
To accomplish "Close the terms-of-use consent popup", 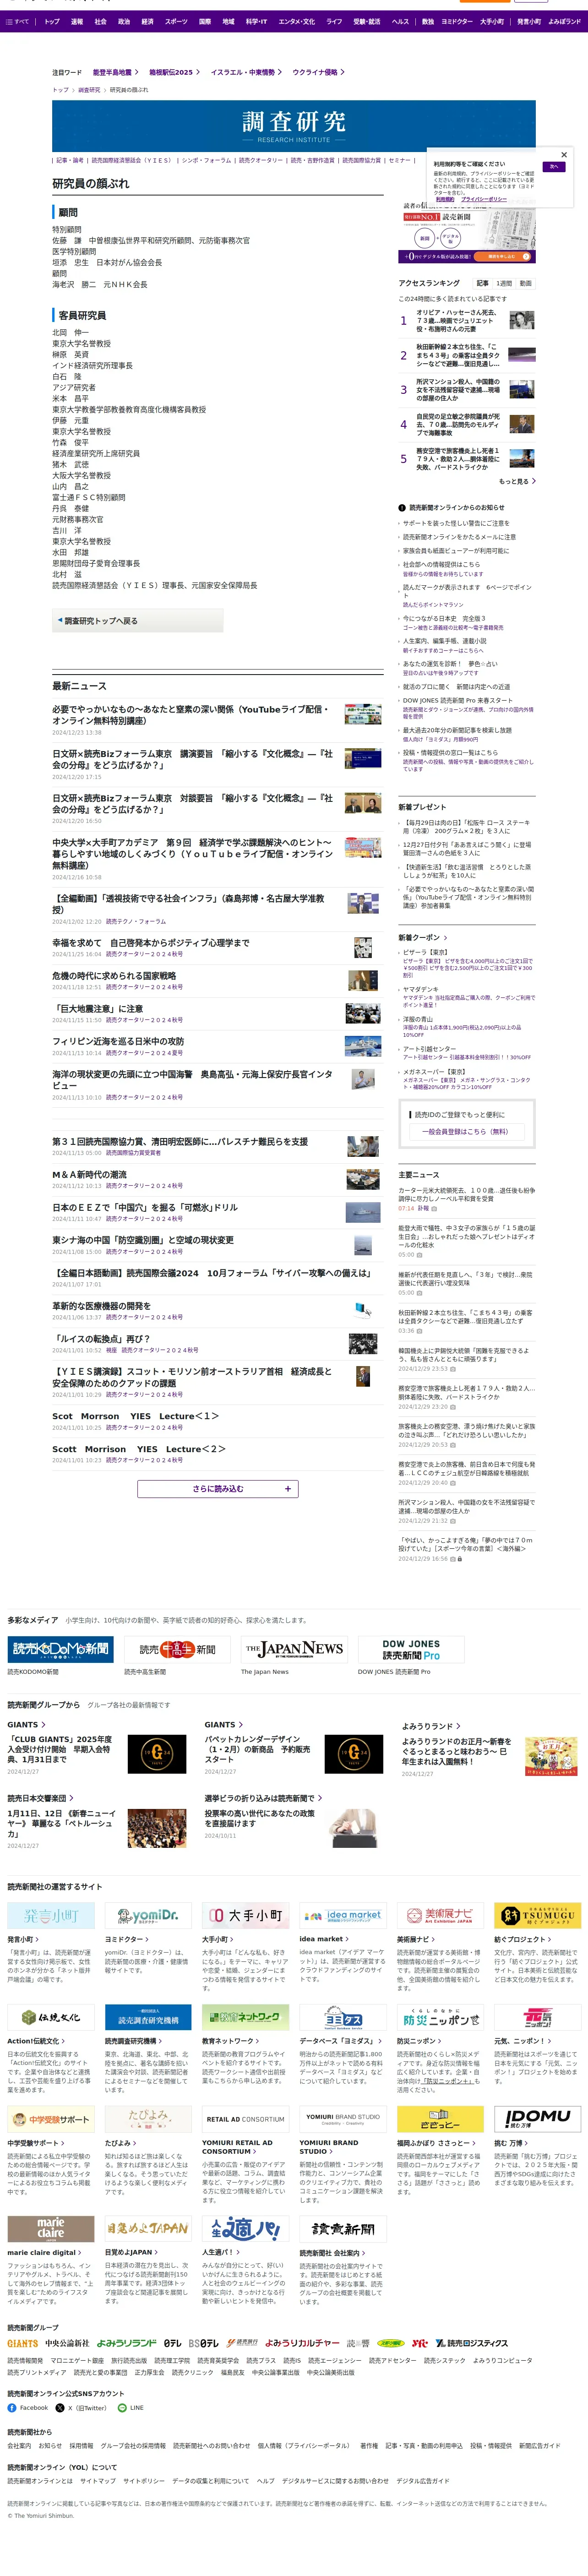I will (564, 155).
